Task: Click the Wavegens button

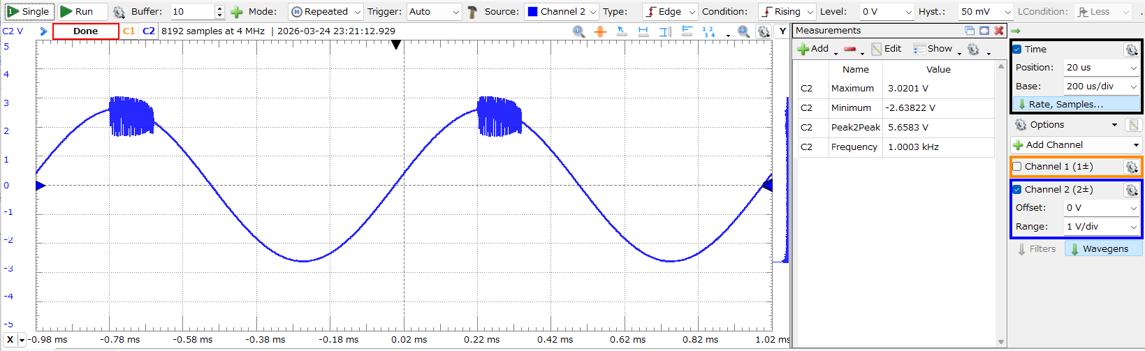Action: click(x=1104, y=249)
